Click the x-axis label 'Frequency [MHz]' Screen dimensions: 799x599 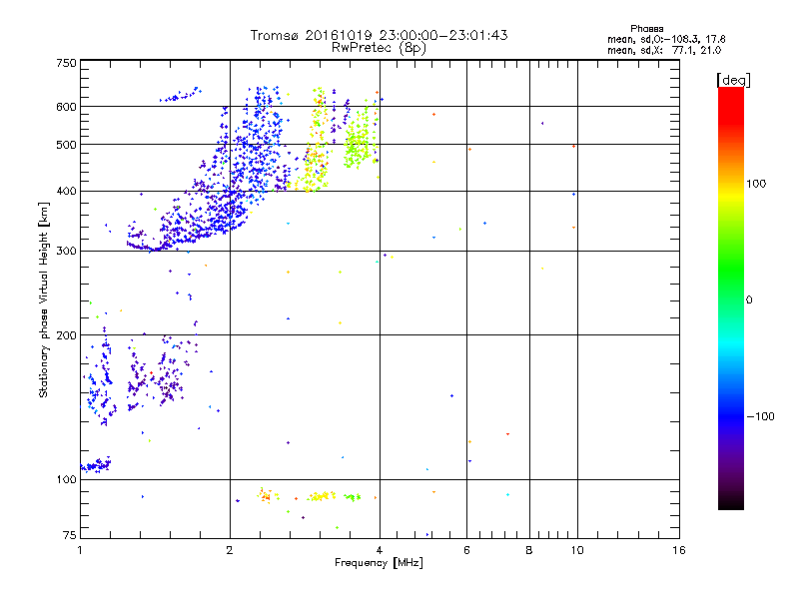379,563
